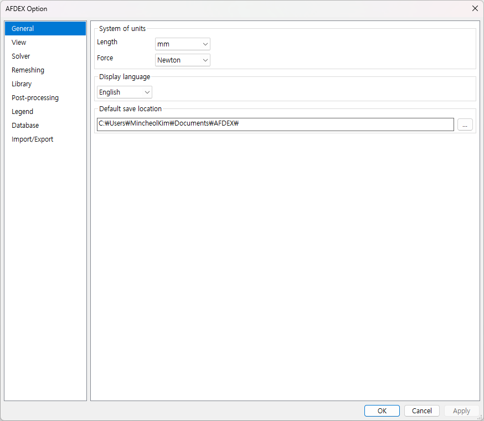Screen dimensions: 484x421
Task: Close the AFDEX Option window
Action: pos(475,9)
